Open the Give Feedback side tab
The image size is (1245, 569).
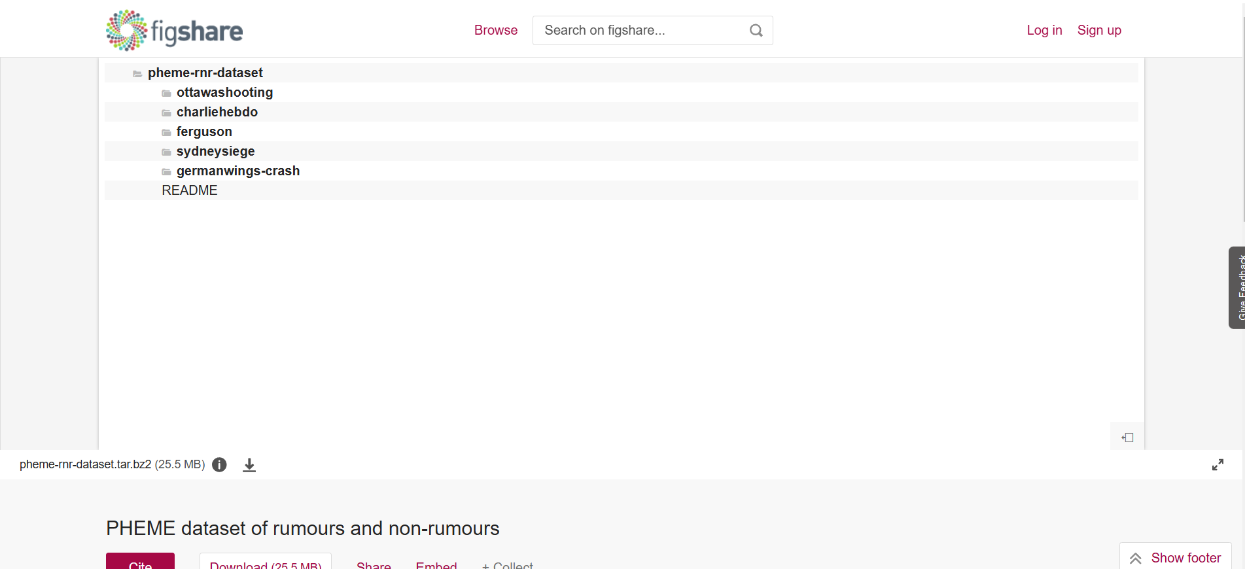[1236, 287]
